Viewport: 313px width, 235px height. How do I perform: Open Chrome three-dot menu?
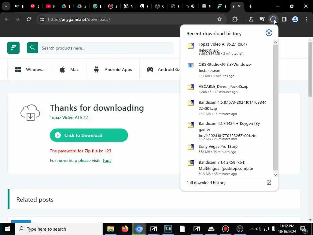coord(306,19)
